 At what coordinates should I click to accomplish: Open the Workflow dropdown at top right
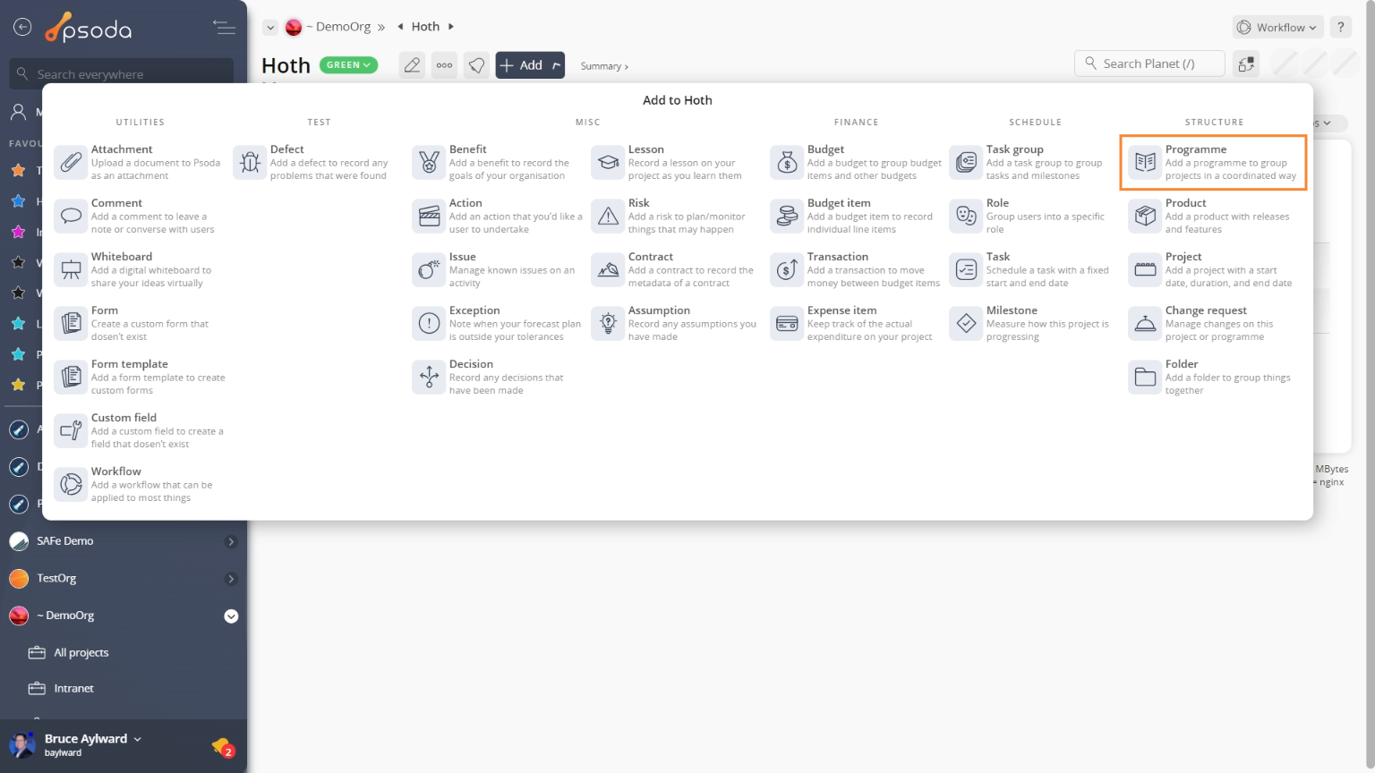pos(1277,28)
